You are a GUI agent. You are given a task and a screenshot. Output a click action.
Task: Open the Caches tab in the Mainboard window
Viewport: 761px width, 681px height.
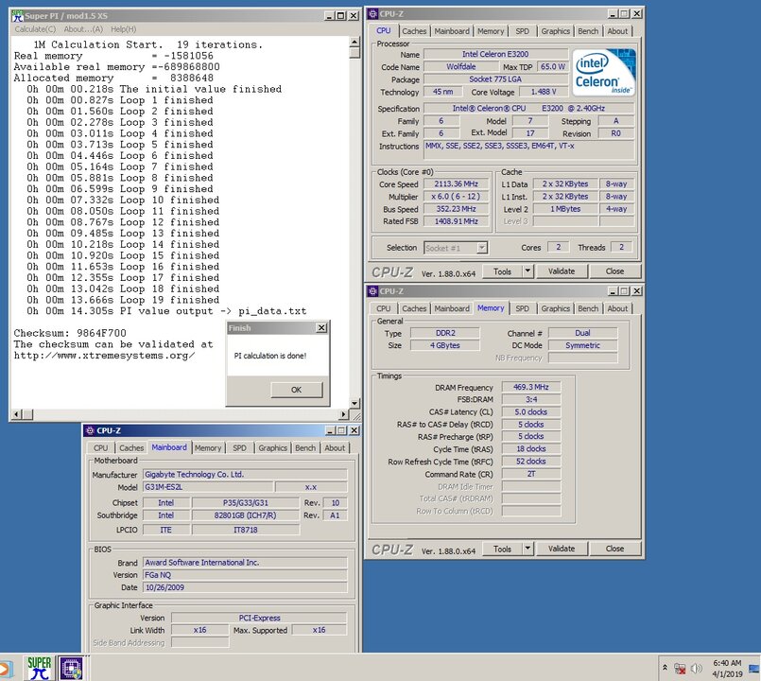131,447
